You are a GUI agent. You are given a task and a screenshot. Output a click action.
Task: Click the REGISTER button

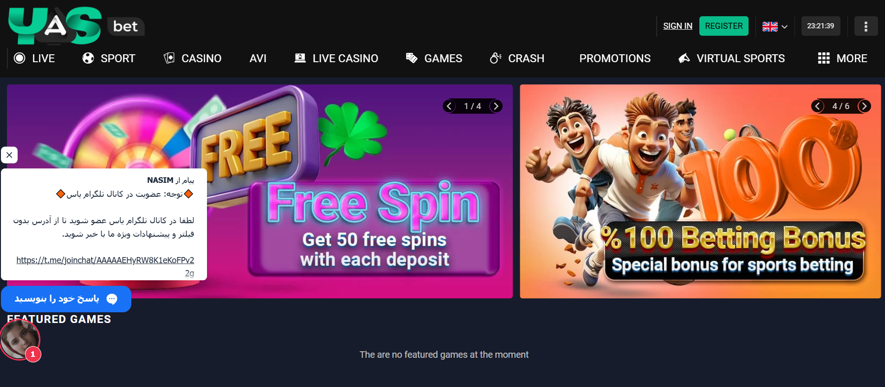(x=724, y=26)
